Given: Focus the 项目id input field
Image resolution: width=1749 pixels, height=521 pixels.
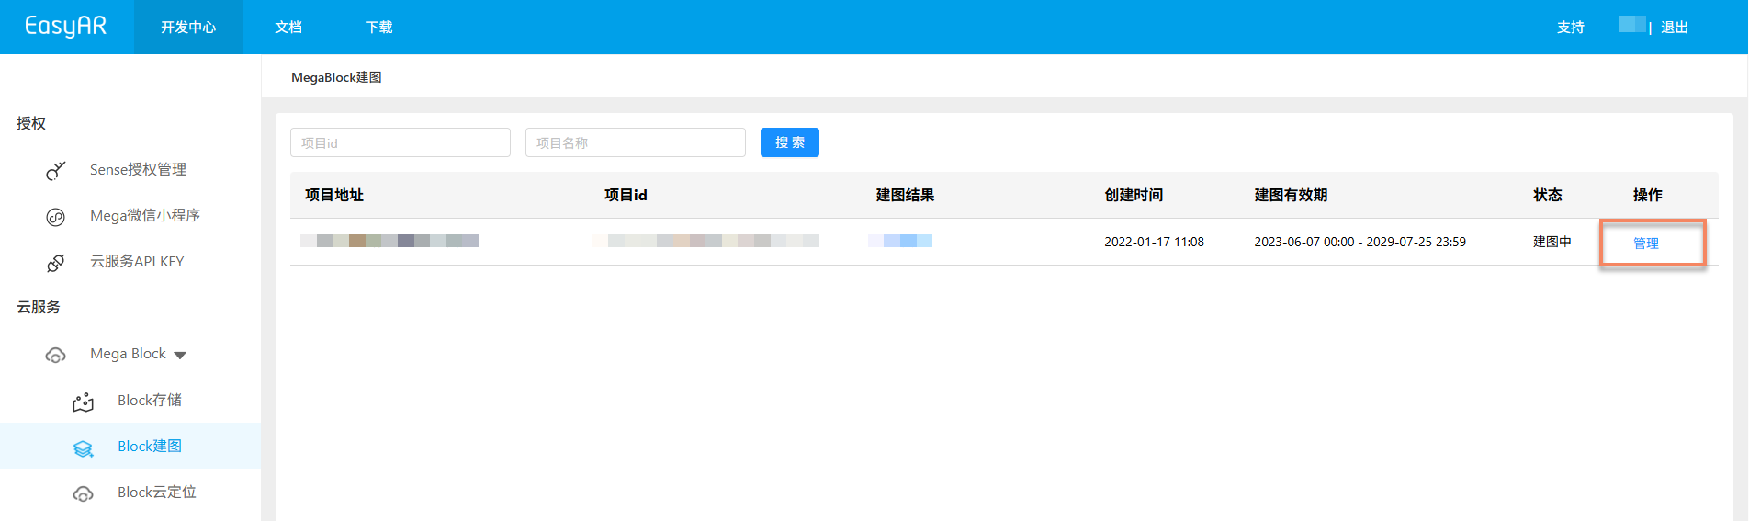Looking at the screenshot, I should click(x=401, y=142).
